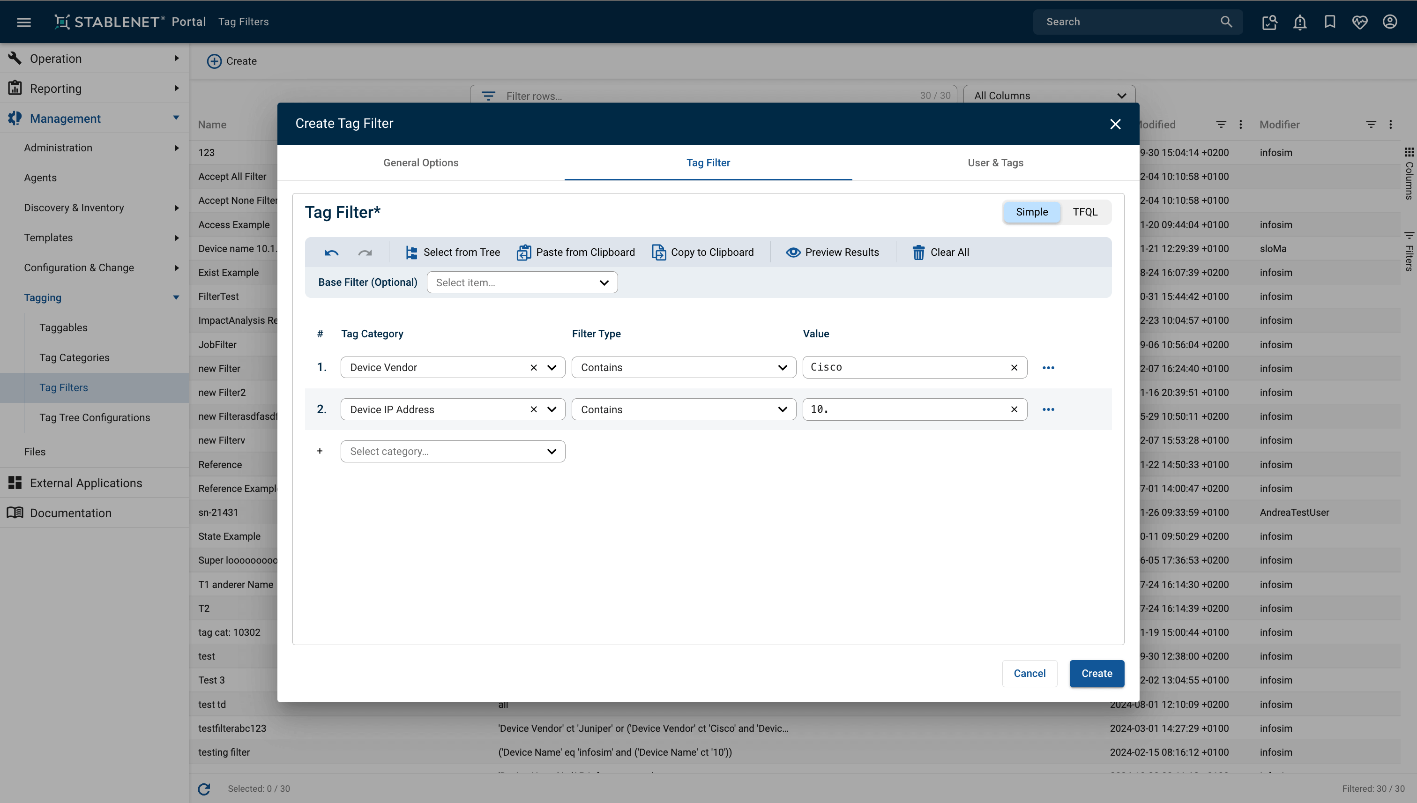Open Tag Tree Configurations in sidebar
Screen dimensions: 1417x803
point(95,418)
